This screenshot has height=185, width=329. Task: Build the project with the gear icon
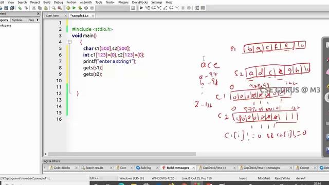pos(68,8)
